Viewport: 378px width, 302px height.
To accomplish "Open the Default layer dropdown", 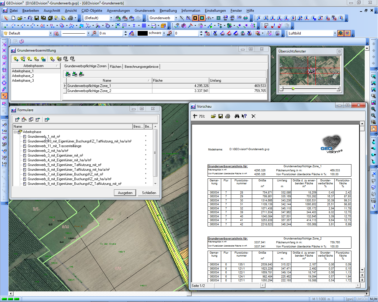I will tap(50, 33).
